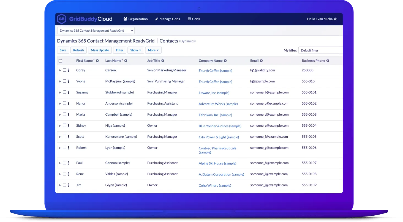Click the 555-0105 business phone cell

point(309,137)
